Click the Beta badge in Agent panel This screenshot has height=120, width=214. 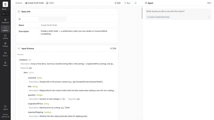[209, 3]
